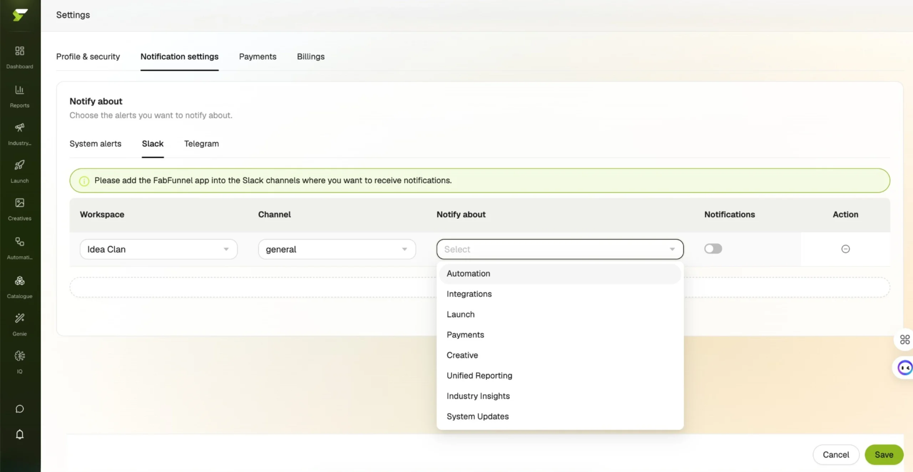The width and height of the screenshot is (913, 472).
Task: Expand the general channel dropdown
Action: (337, 249)
